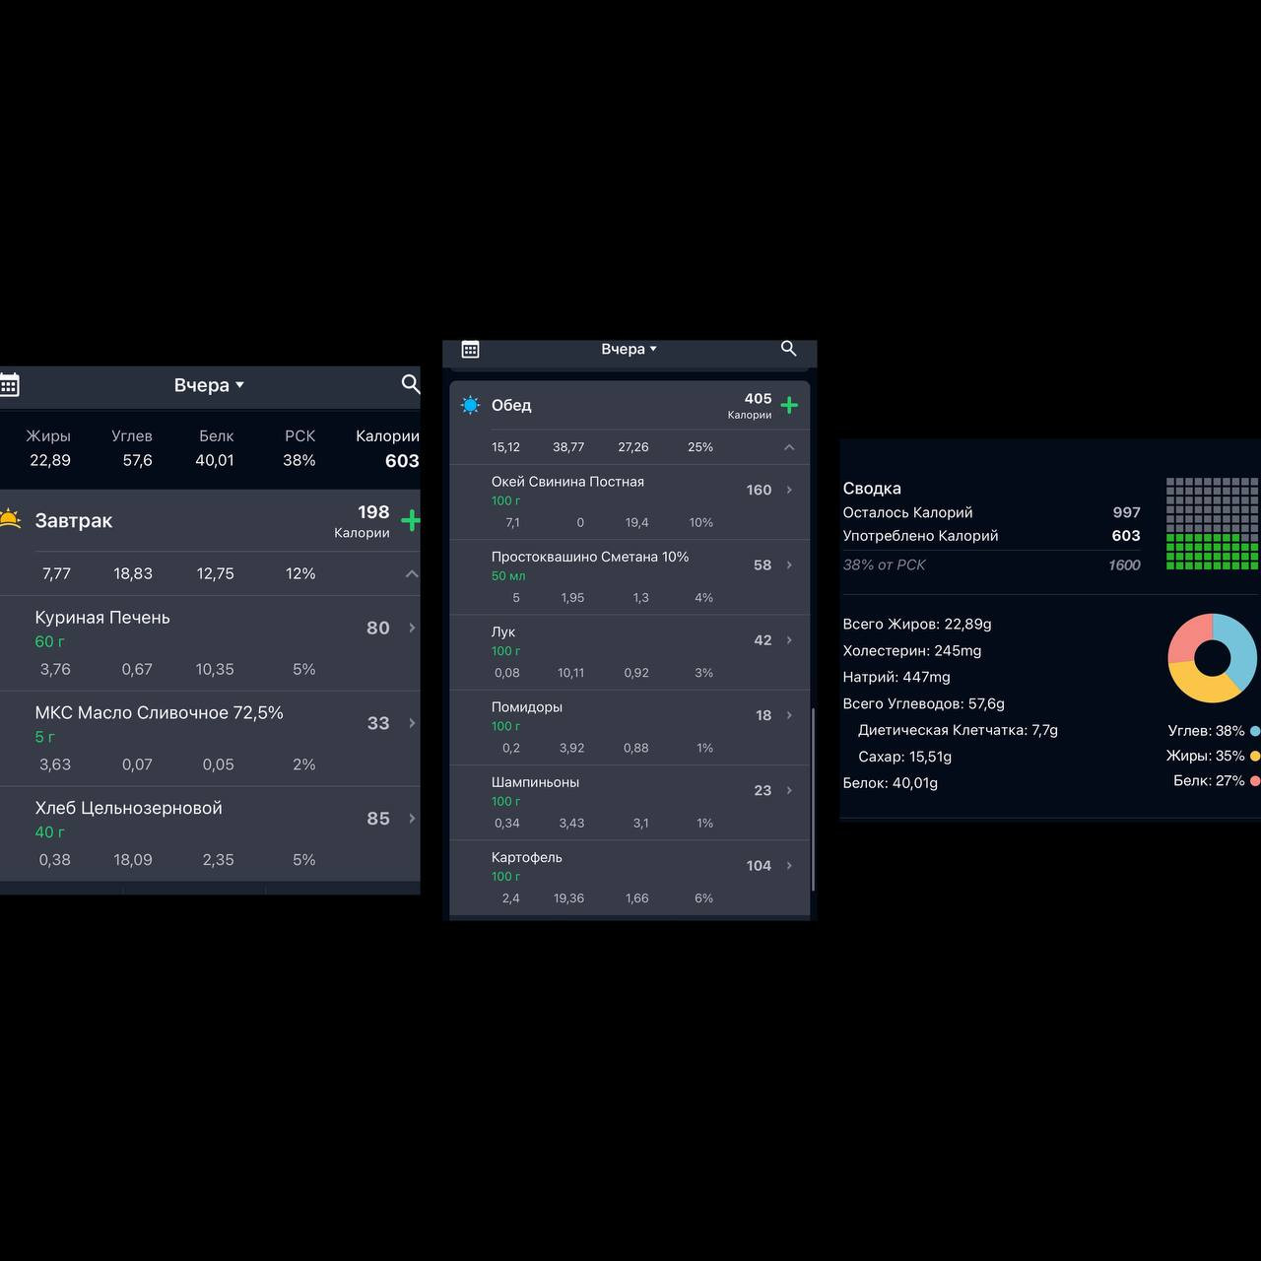This screenshot has width=1261, height=1261.
Task: Click Осталось Калорий 997 row
Action: [991, 512]
